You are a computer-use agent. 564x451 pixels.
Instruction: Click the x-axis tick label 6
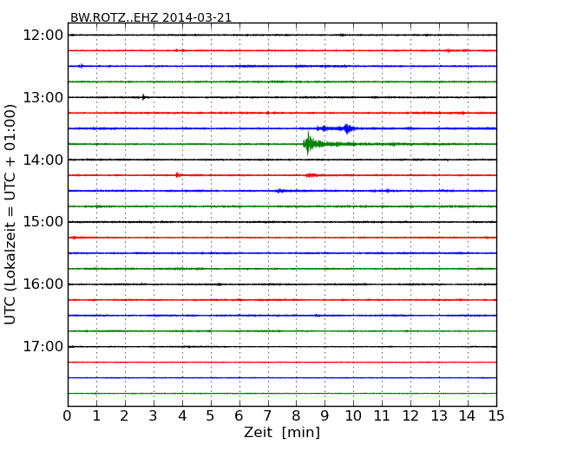pyautogui.click(x=239, y=416)
